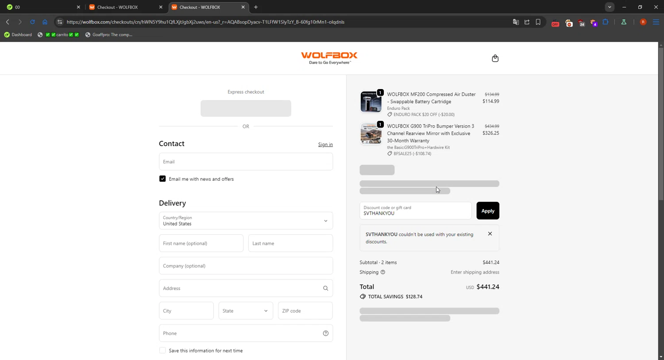The height and width of the screenshot is (360, 664).
Task: Go forward with browser forward arrow
Action: pos(20,22)
